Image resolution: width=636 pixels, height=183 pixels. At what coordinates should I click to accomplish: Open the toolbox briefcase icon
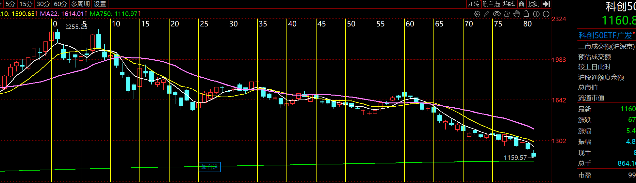tap(507, 14)
